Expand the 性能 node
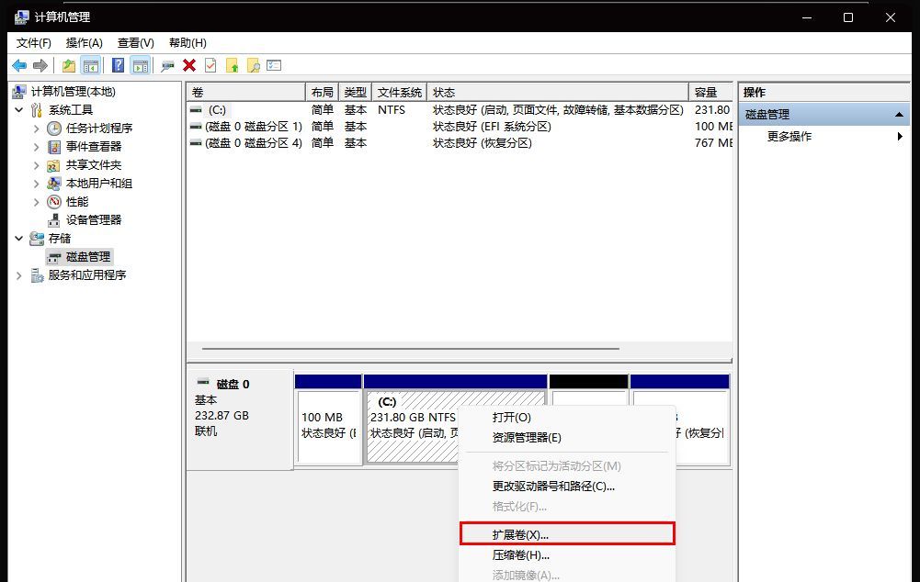This screenshot has width=920, height=582. [x=37, y=202]
